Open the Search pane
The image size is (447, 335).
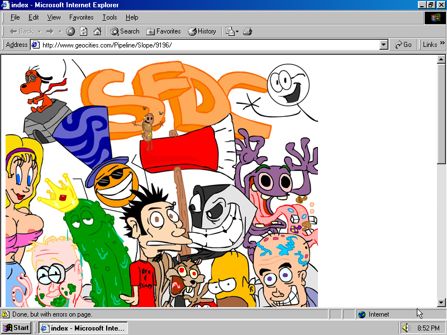[125, 31]
